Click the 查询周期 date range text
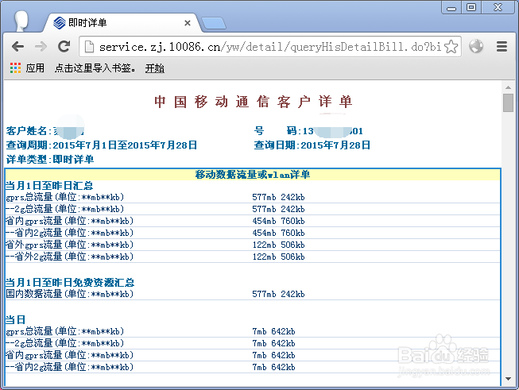This screenshot has width=519, height=390. (102, 145)
